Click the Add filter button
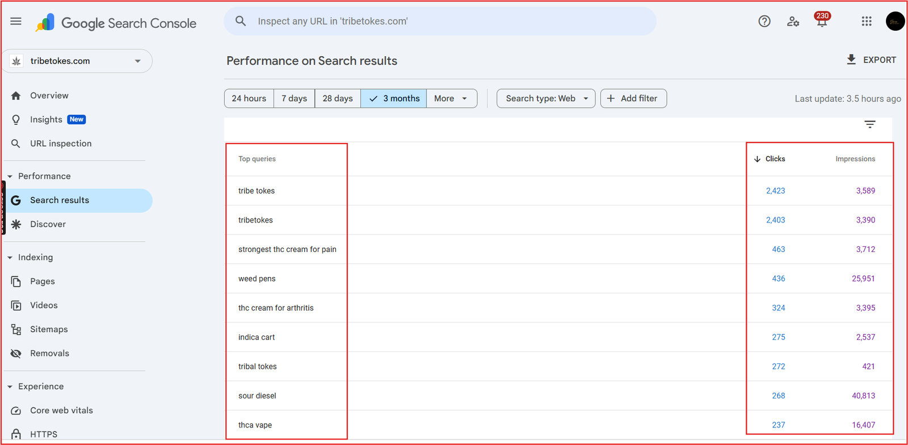 click(633, 98)
